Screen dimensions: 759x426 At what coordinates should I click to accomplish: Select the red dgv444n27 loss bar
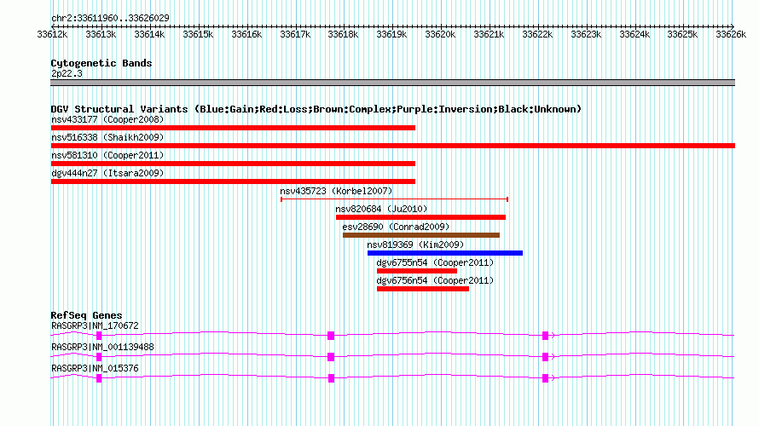(233, 181)
